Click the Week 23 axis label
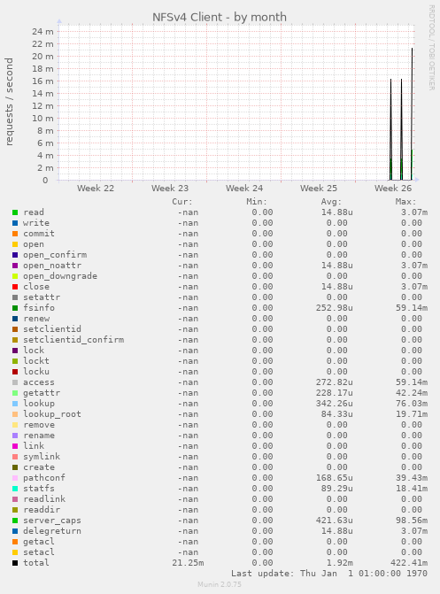Image resolution: width=440 pixels, height=594 pixels. click(170, 189)
